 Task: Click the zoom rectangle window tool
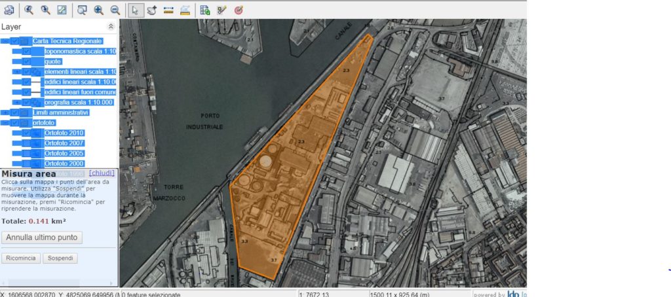tap(82, 10)
